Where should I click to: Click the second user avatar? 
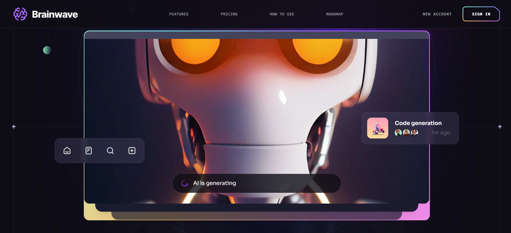(406, 133)
